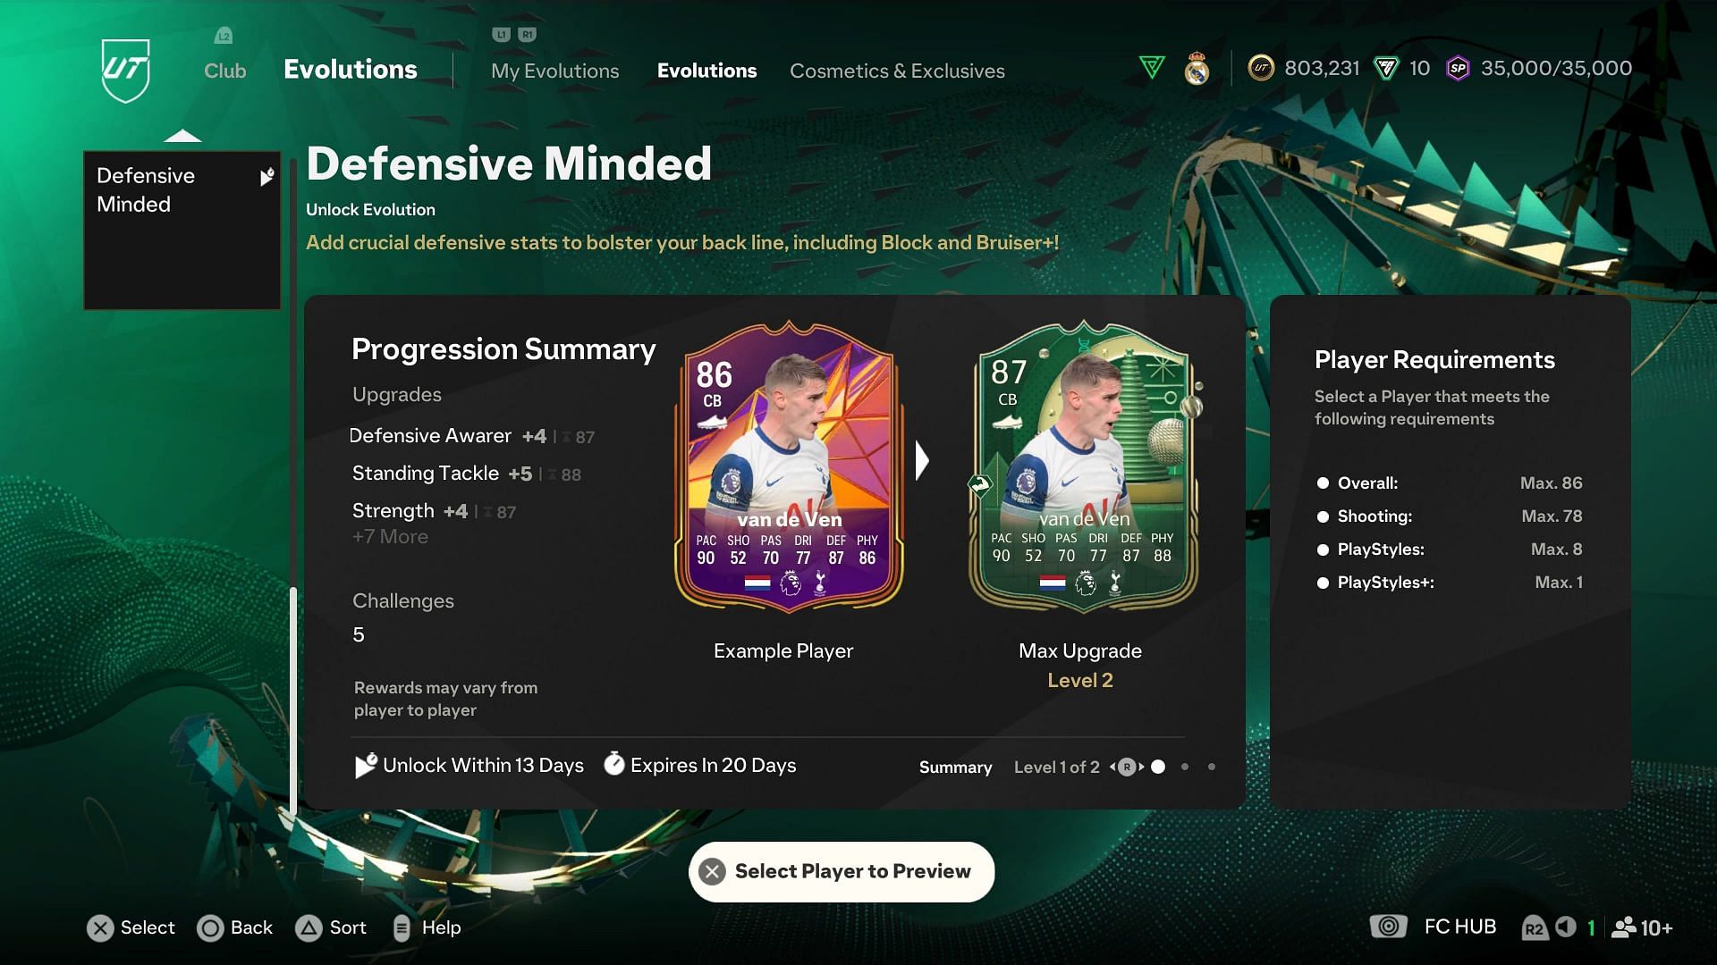1717x965 pixels.
Task: Switch to the Cosmetics and Exclusives tab
Action: click(x=898, y=71)
